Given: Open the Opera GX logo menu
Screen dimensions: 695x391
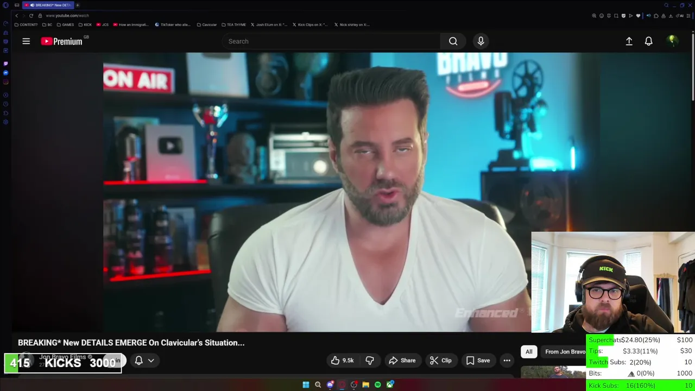Looking at the screenshot, I should pyautogui.click(x=5, y=5).
